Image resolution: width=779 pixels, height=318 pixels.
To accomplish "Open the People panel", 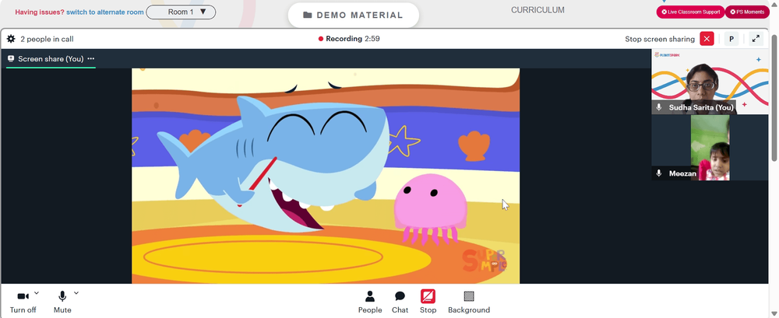I will point(370,302).
